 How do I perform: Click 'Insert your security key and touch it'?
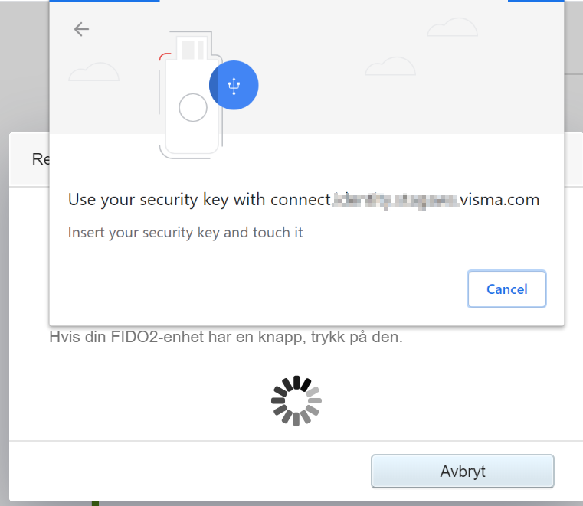tap(185, 232)
